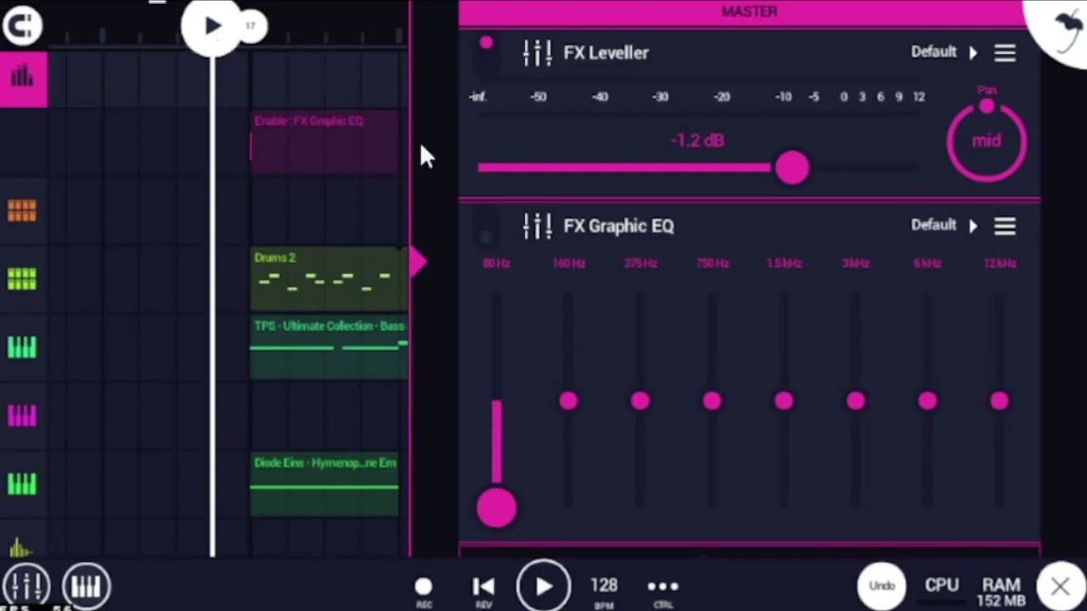Screen dimensions: 1087x611
Task: Open FX Graphic EQ sliders icon
Action: point(537,226)
